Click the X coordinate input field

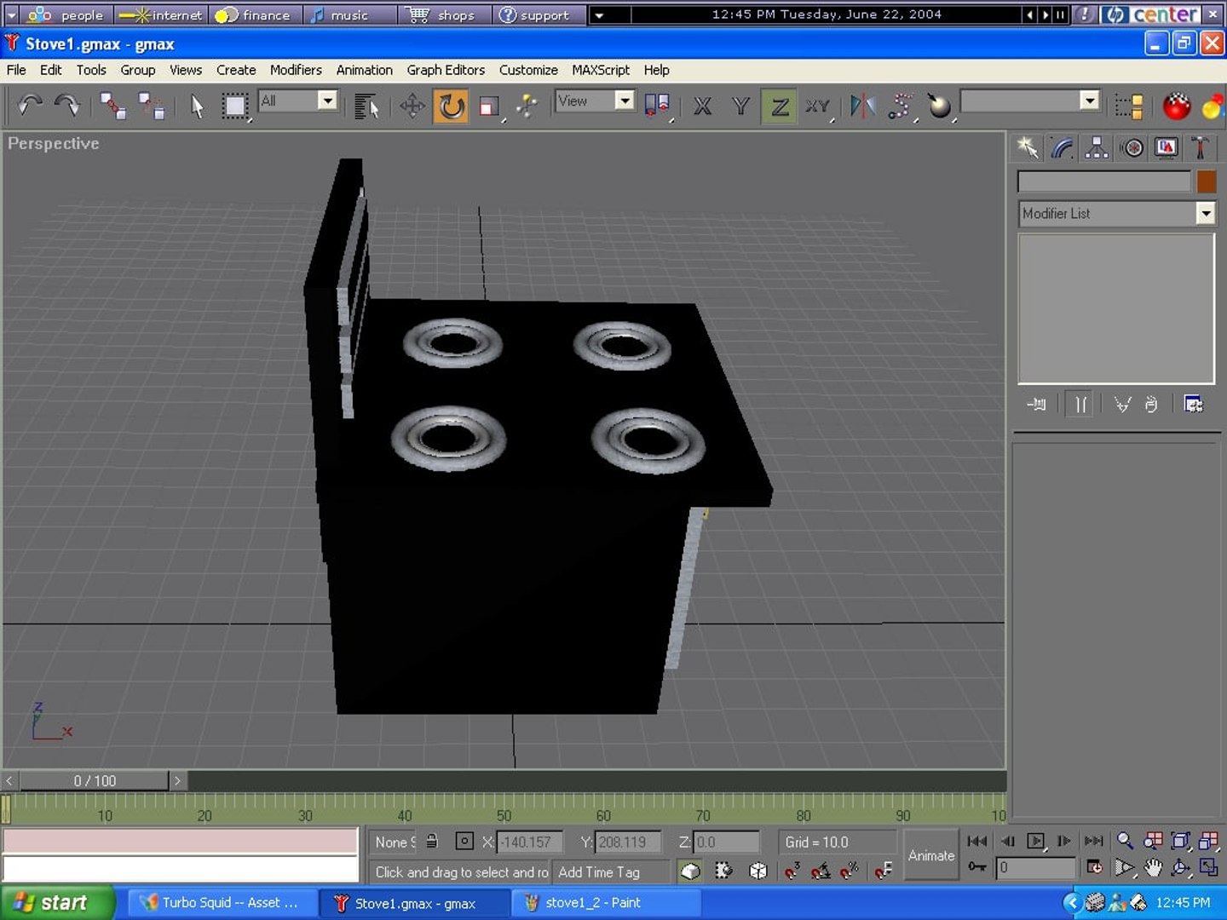tap(529, 842)
